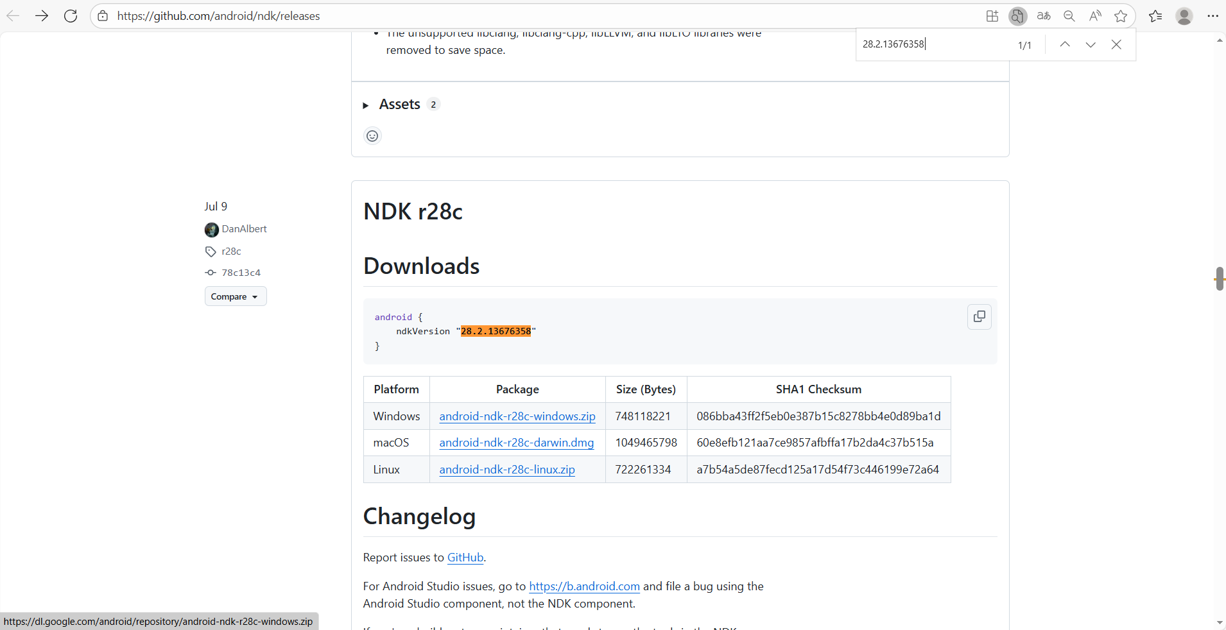Click the Linux SHA1 checksum value
The height and width of the screenshot is (630, 1226).
point(818,470)
